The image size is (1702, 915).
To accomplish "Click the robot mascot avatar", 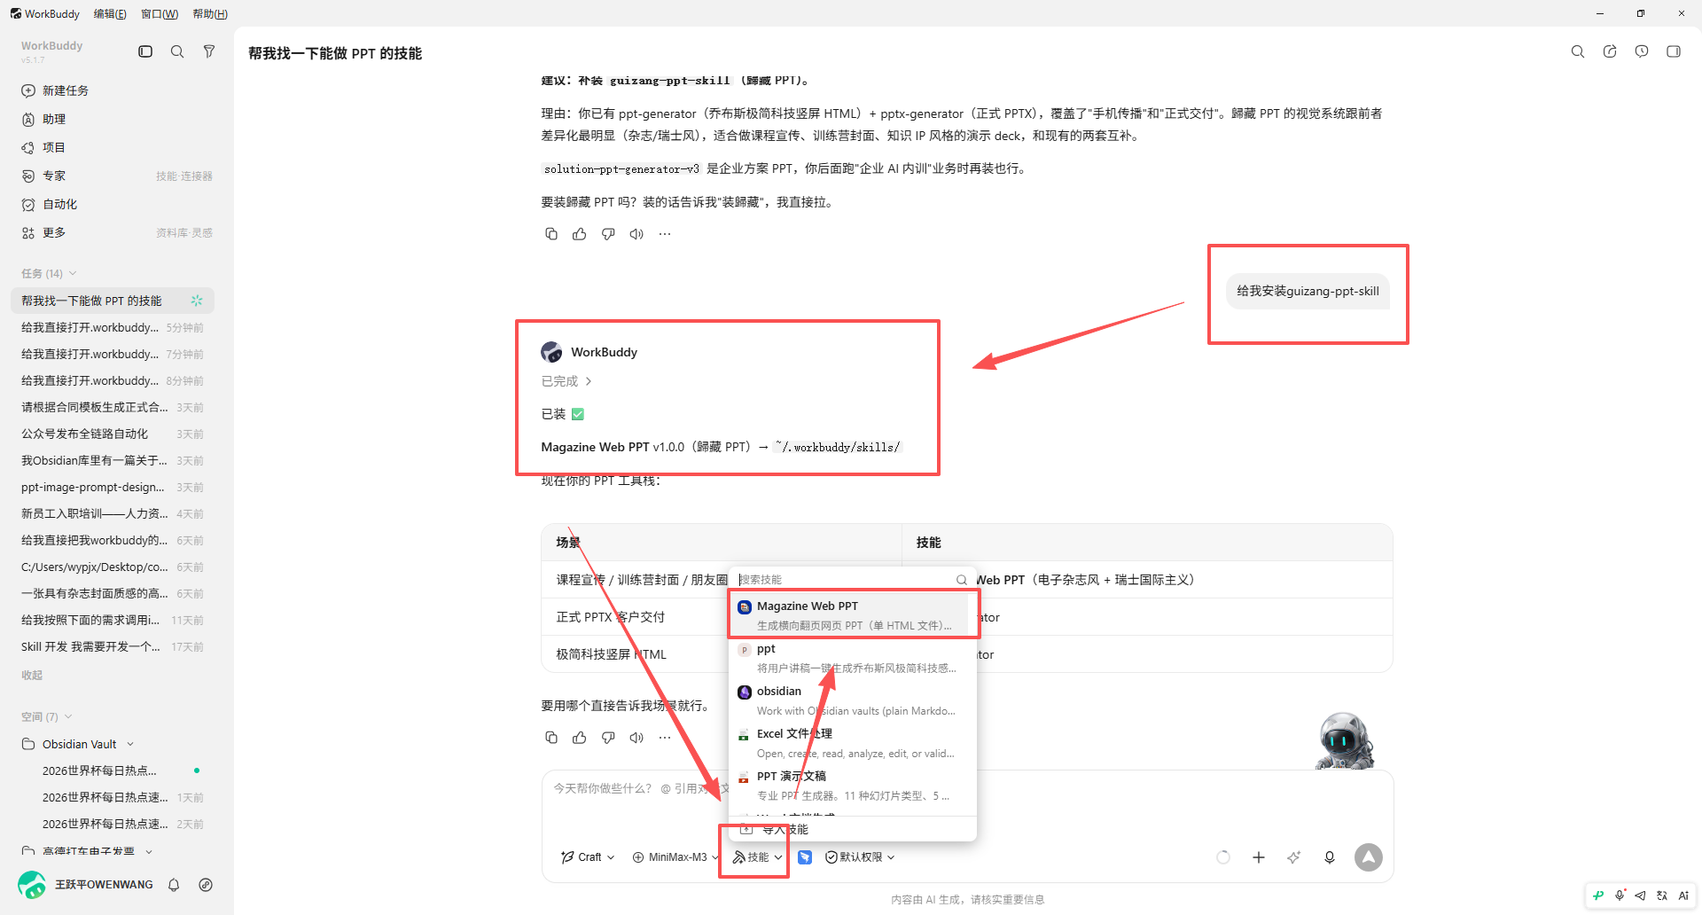I will pyautogui.click(x=1345, y=740).
